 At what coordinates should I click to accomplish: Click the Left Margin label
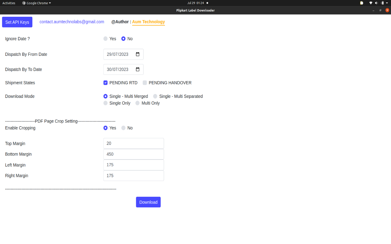[x=15, y=165]
